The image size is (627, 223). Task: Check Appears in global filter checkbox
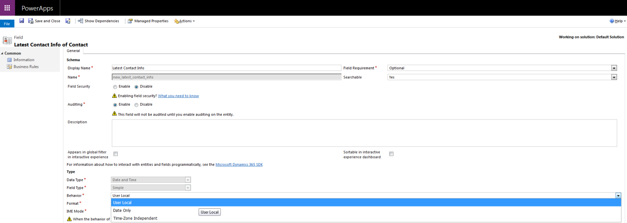tap(116, 154)
